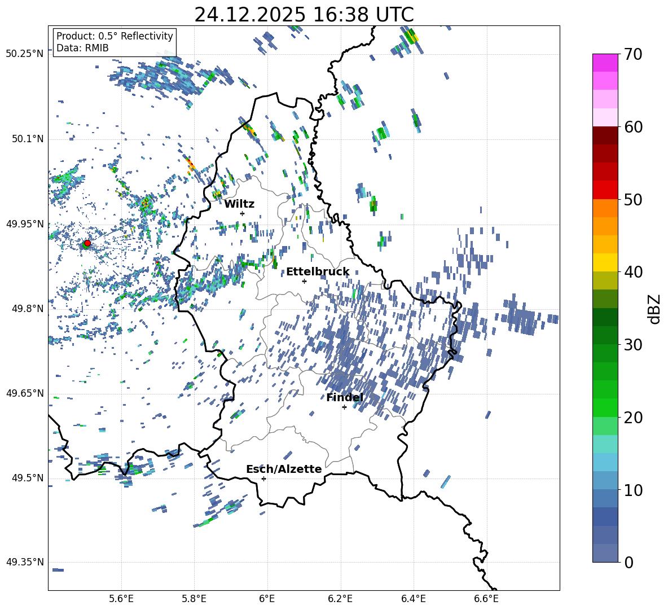Click the Esch/Alzette location cross marker
This screenshot has width=668, height=610.
pyautogui.click(x=263, y=479)
